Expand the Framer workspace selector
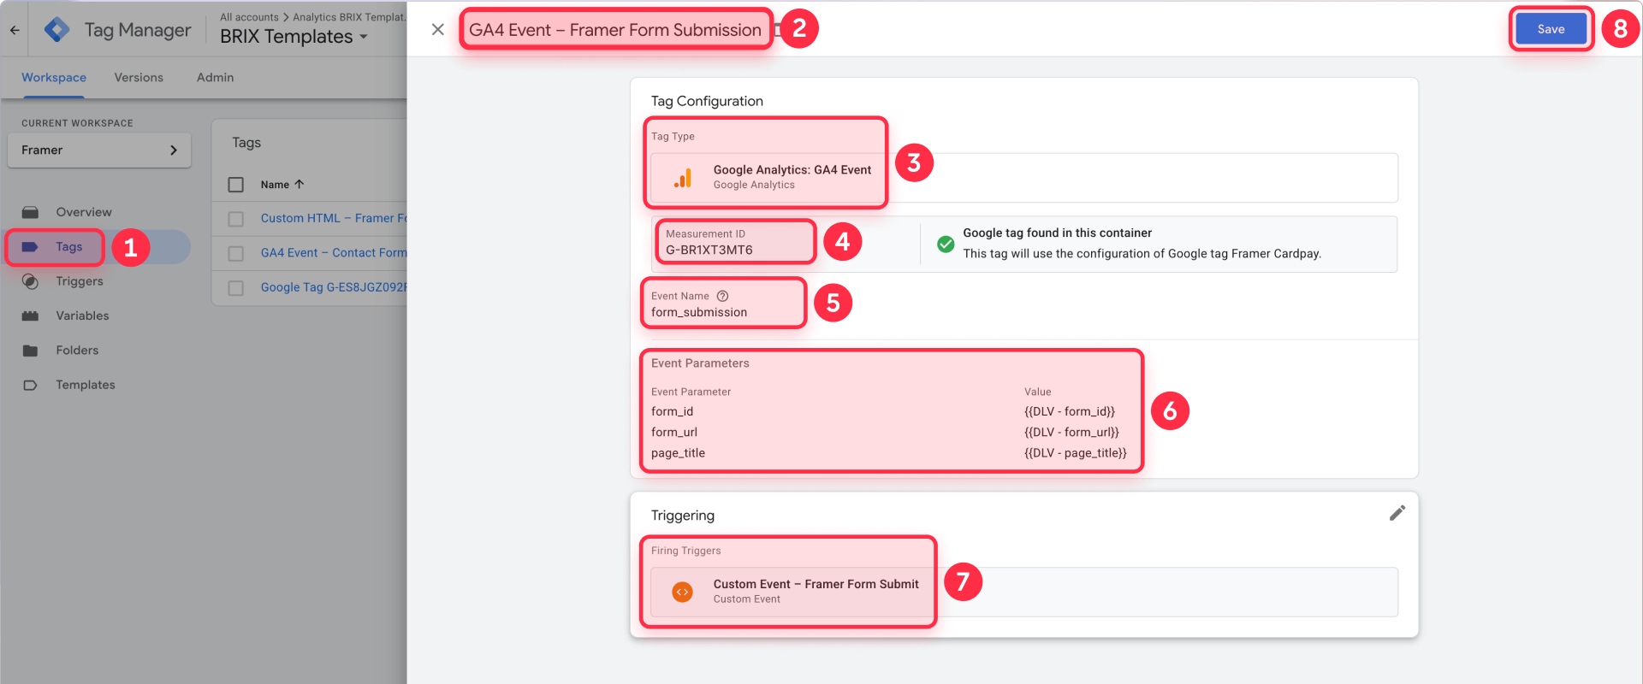The height and width of the screenshot is (684, 1643). [x=99, y=150]
